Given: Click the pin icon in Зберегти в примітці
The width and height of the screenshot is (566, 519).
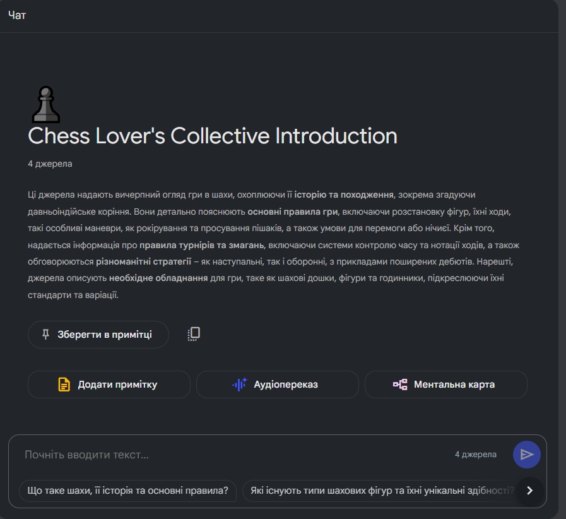Looking at the screenshot, I should tap(45, 335).
